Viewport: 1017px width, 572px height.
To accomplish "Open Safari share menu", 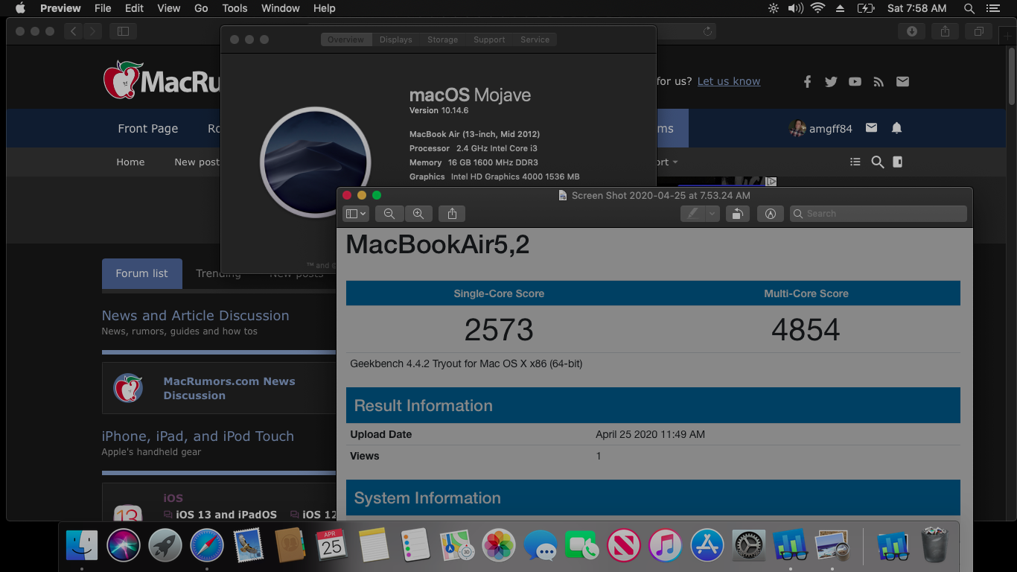I will click(x=945, y=31).
